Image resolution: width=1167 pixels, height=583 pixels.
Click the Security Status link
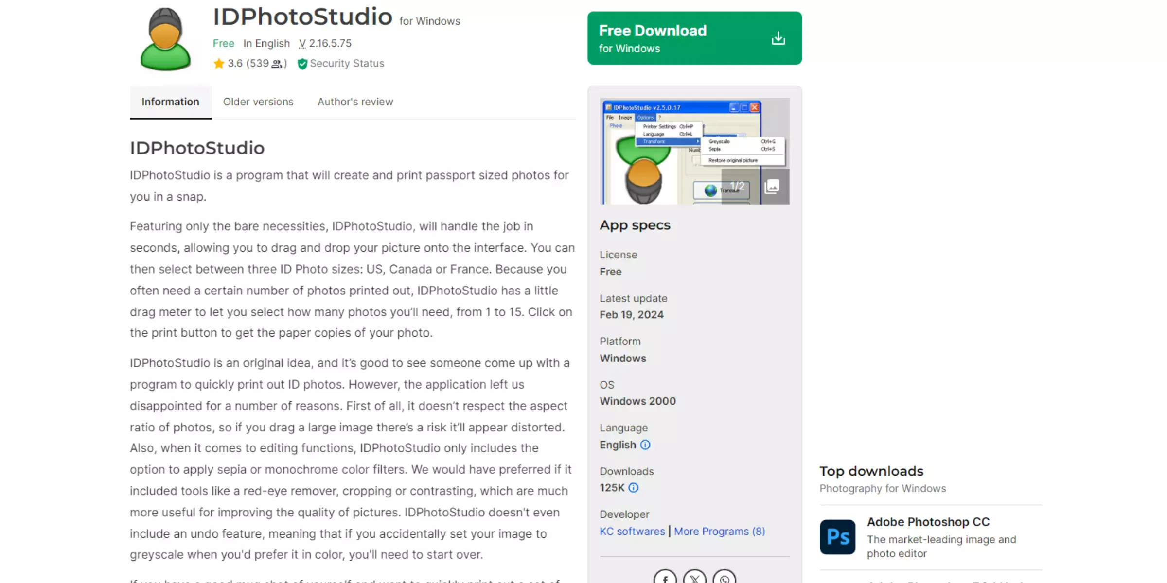coord(347,64)
